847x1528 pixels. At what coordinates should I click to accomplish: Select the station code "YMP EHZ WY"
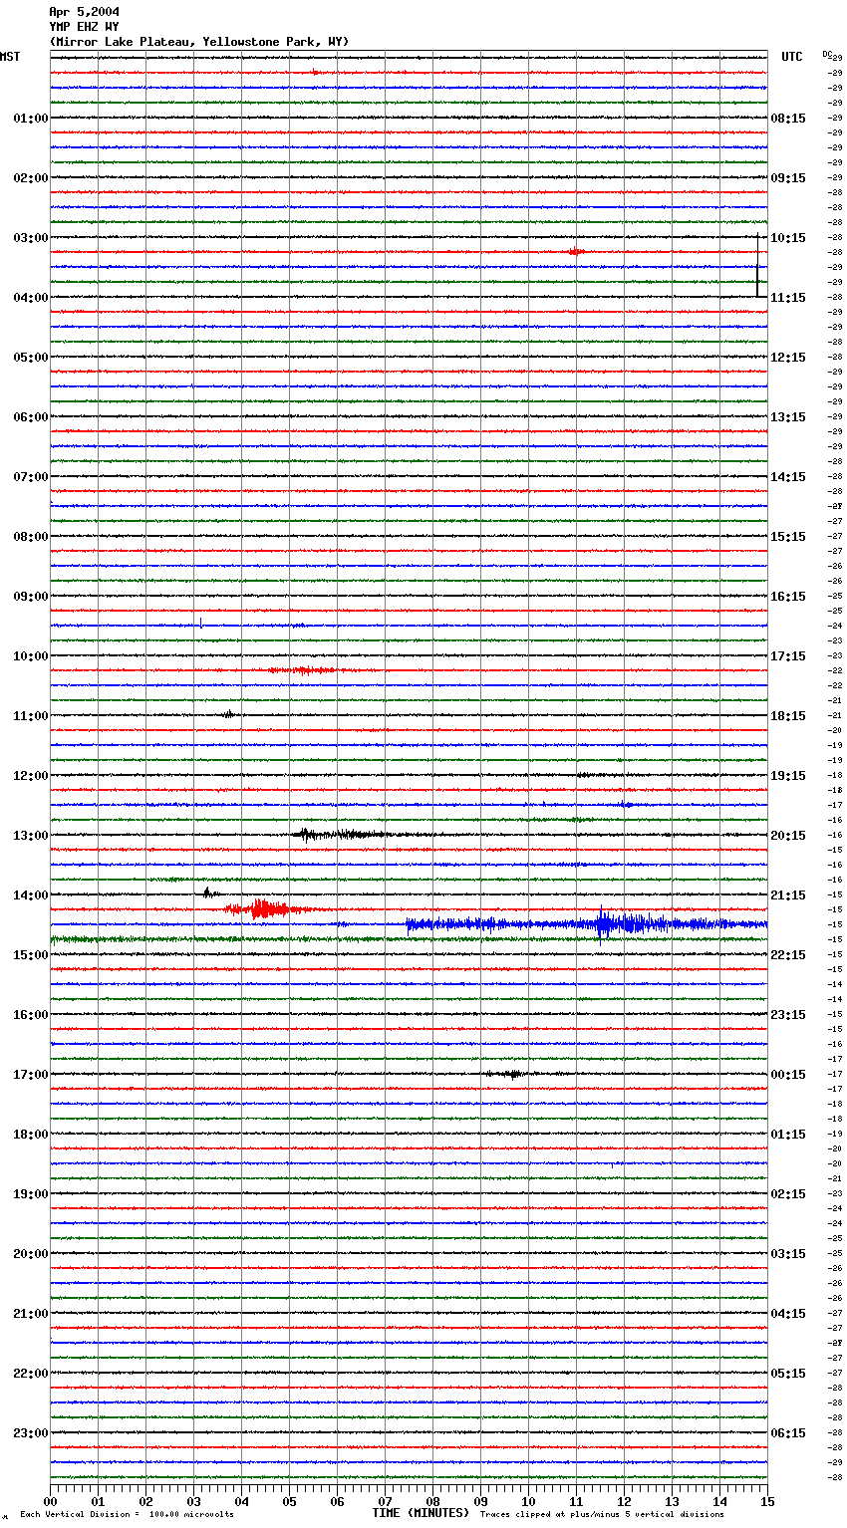tap(84, 27)
